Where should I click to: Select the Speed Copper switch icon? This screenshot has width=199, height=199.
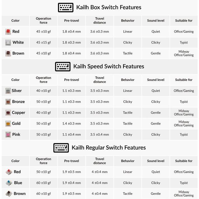[8, 113]
